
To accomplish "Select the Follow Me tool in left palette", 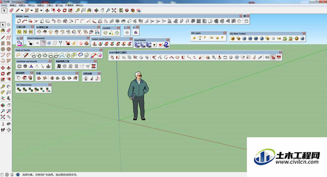I will click(x=9, y=74).
